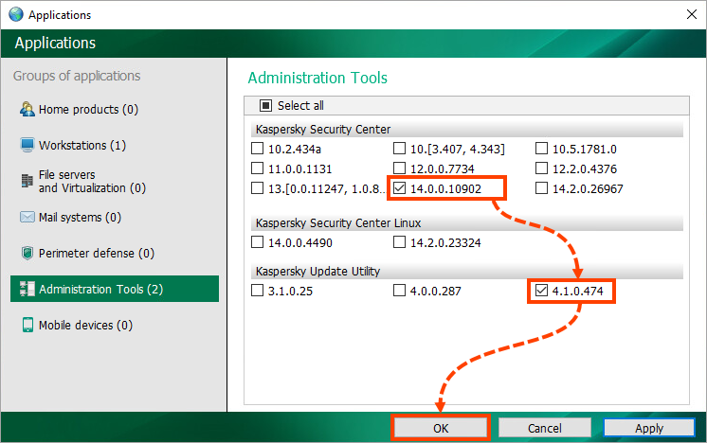Click the Apply button
Screen dimensions: 707x443
(x=649, y=428)
